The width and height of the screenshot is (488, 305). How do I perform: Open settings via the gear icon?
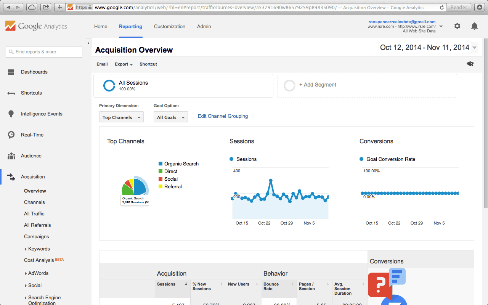coord(457,26)
